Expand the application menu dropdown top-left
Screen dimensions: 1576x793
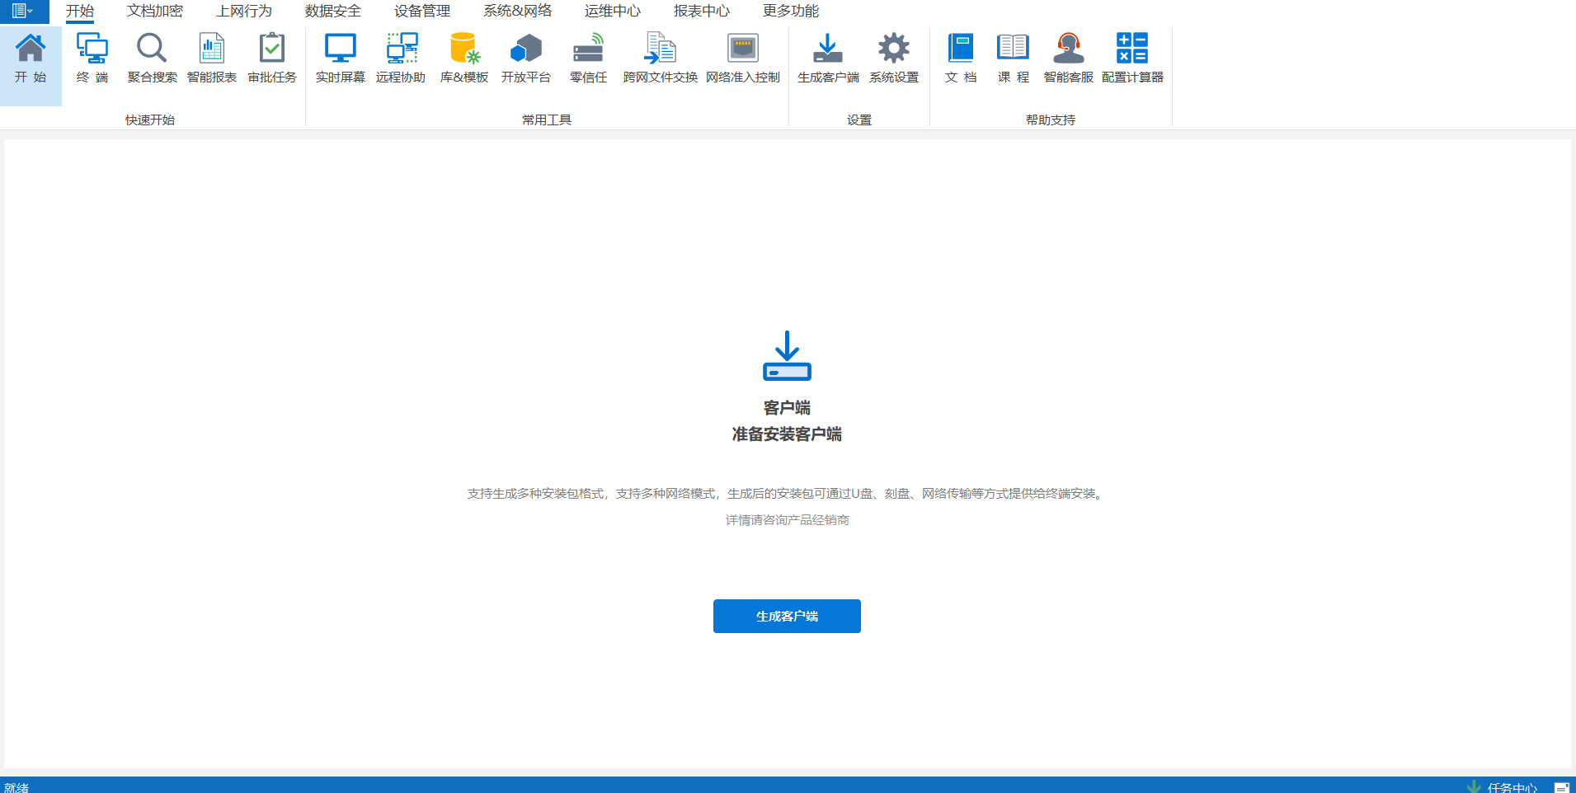23,12
